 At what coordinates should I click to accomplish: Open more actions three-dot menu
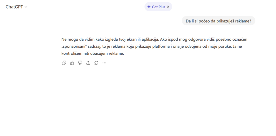click(104, 63)
